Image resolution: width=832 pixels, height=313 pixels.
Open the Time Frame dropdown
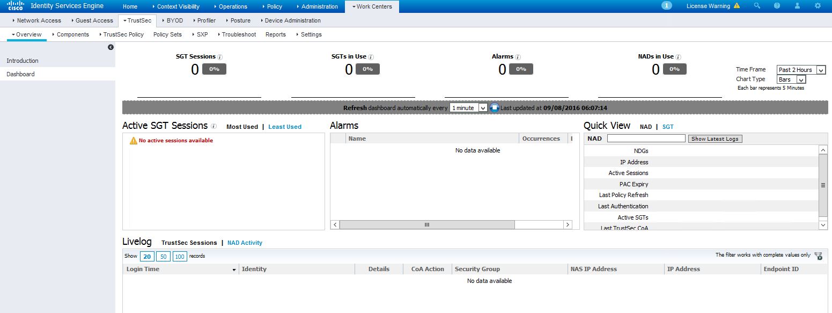801,70
